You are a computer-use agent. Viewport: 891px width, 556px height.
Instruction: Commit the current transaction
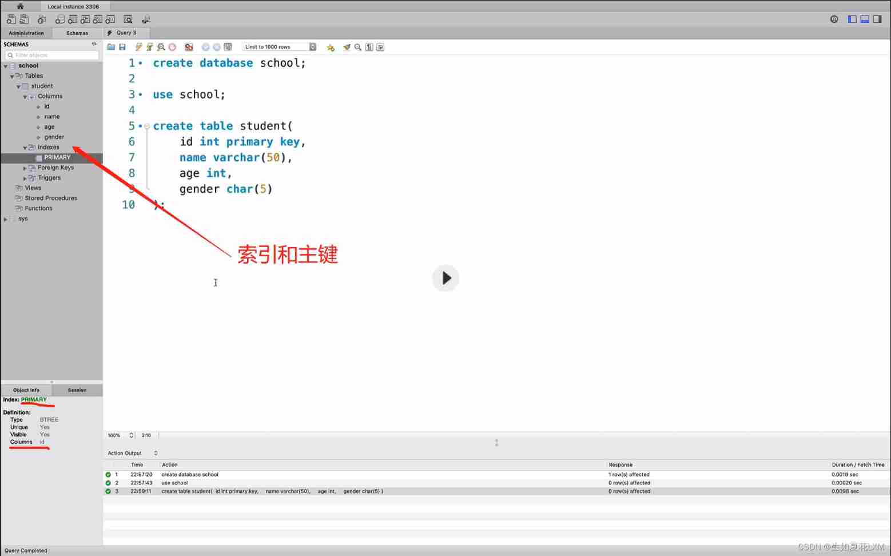tap(206, 47)
